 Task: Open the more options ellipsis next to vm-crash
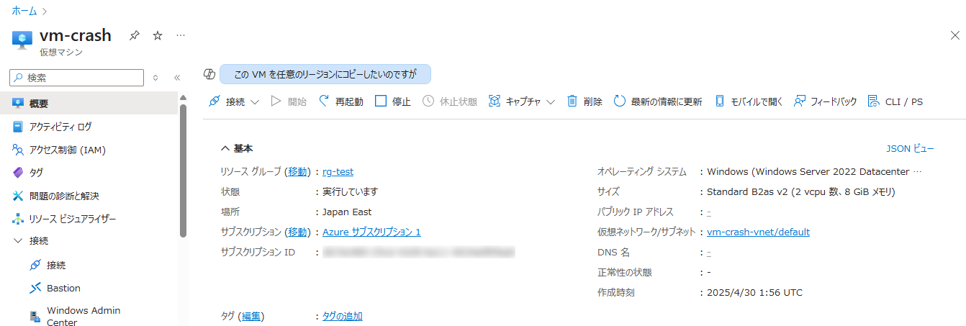pyautogui.click(x=181, y=35)
